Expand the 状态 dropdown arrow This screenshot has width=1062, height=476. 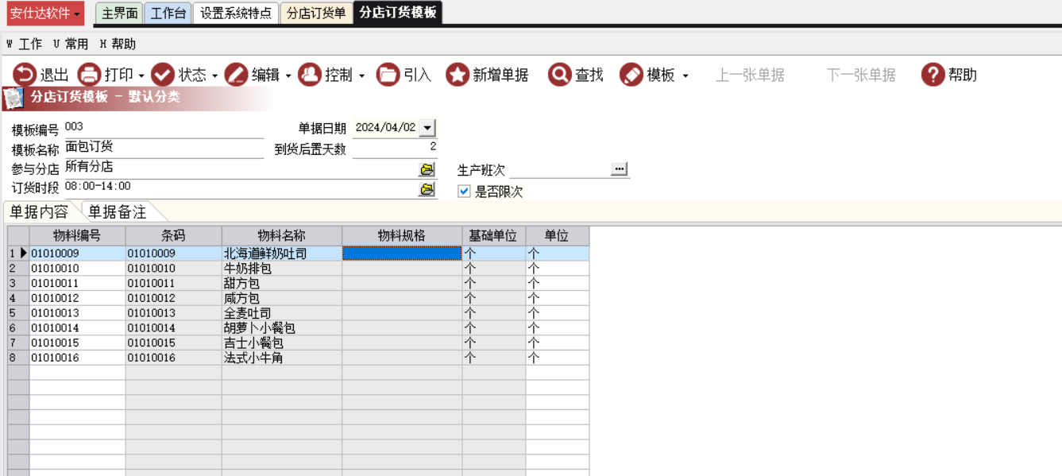click(214, 76)
